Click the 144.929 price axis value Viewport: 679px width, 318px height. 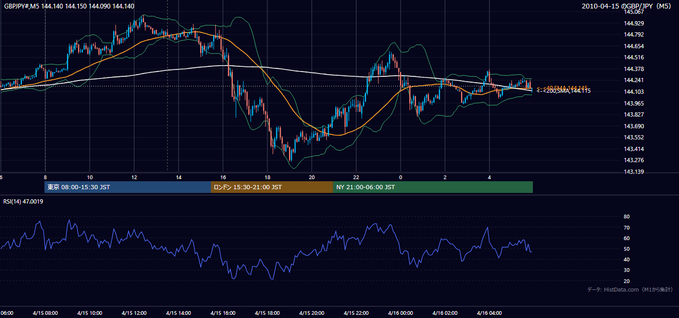pyautogui.click(x=634, y=23)
